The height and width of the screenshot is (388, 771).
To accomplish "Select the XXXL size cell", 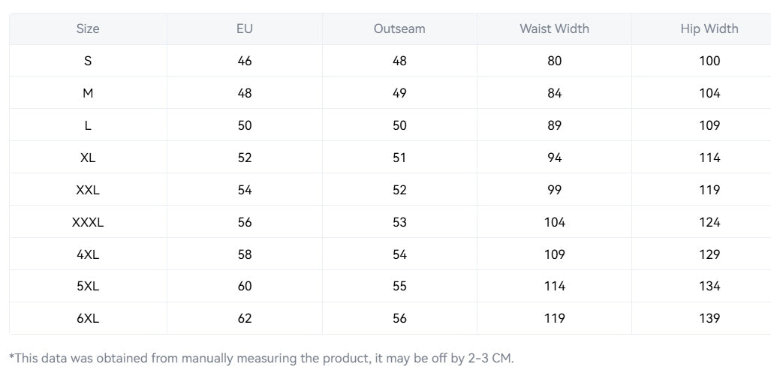I will (x=88, y=222).
